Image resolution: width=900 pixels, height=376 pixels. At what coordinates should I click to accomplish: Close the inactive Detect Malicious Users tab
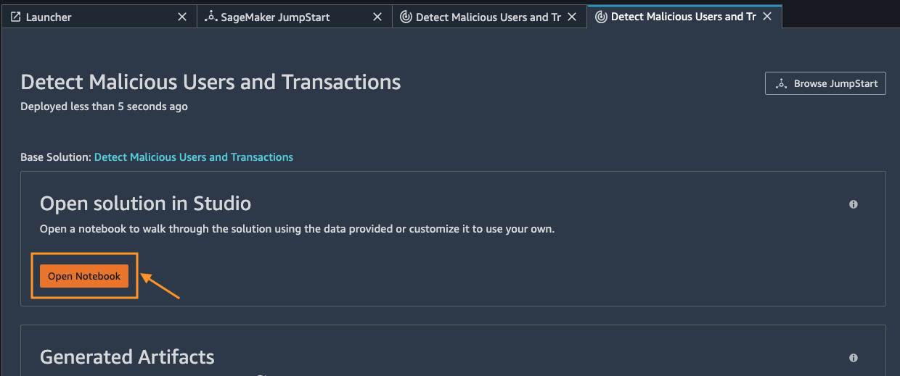click(573, 17)
